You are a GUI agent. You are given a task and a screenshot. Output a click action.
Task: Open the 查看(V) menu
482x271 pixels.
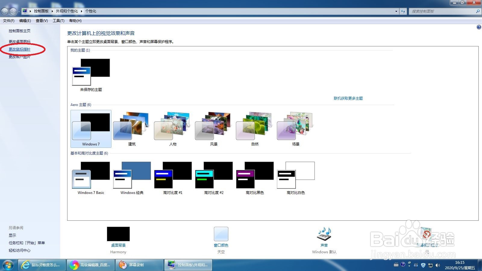click(42, 21)
